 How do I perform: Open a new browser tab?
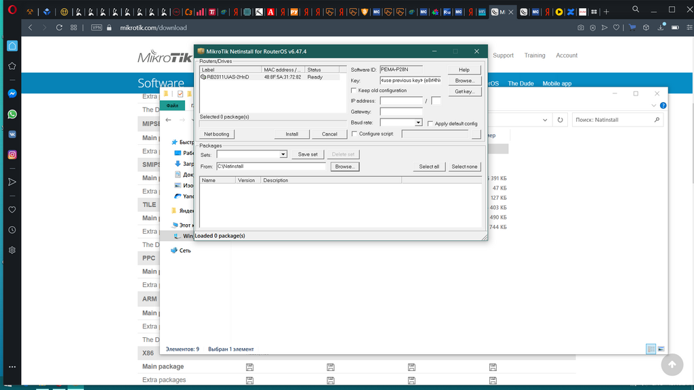tap(607, 12)
